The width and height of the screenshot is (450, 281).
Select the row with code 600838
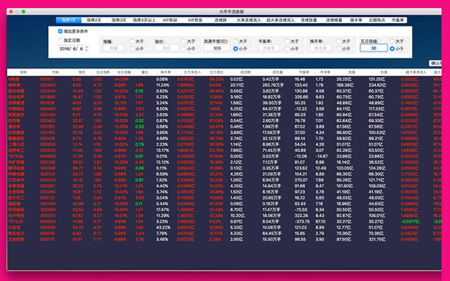[x=223, y=145]
